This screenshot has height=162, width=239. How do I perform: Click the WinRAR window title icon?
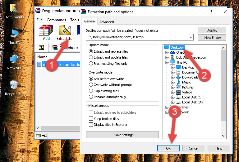(x=38, y=11)
